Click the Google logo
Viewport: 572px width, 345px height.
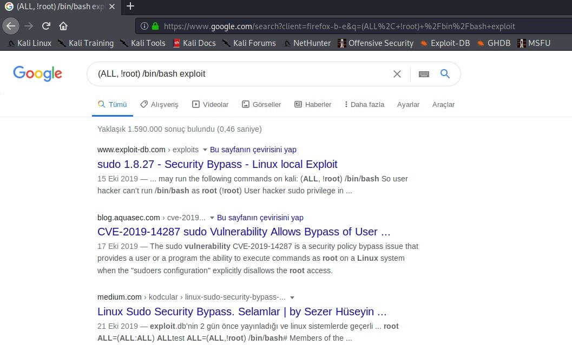coord(37,74)
